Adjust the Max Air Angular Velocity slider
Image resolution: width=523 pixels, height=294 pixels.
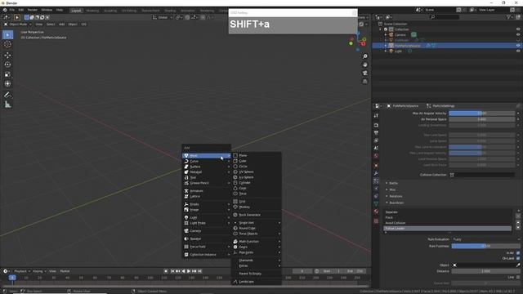pos(481,114)
